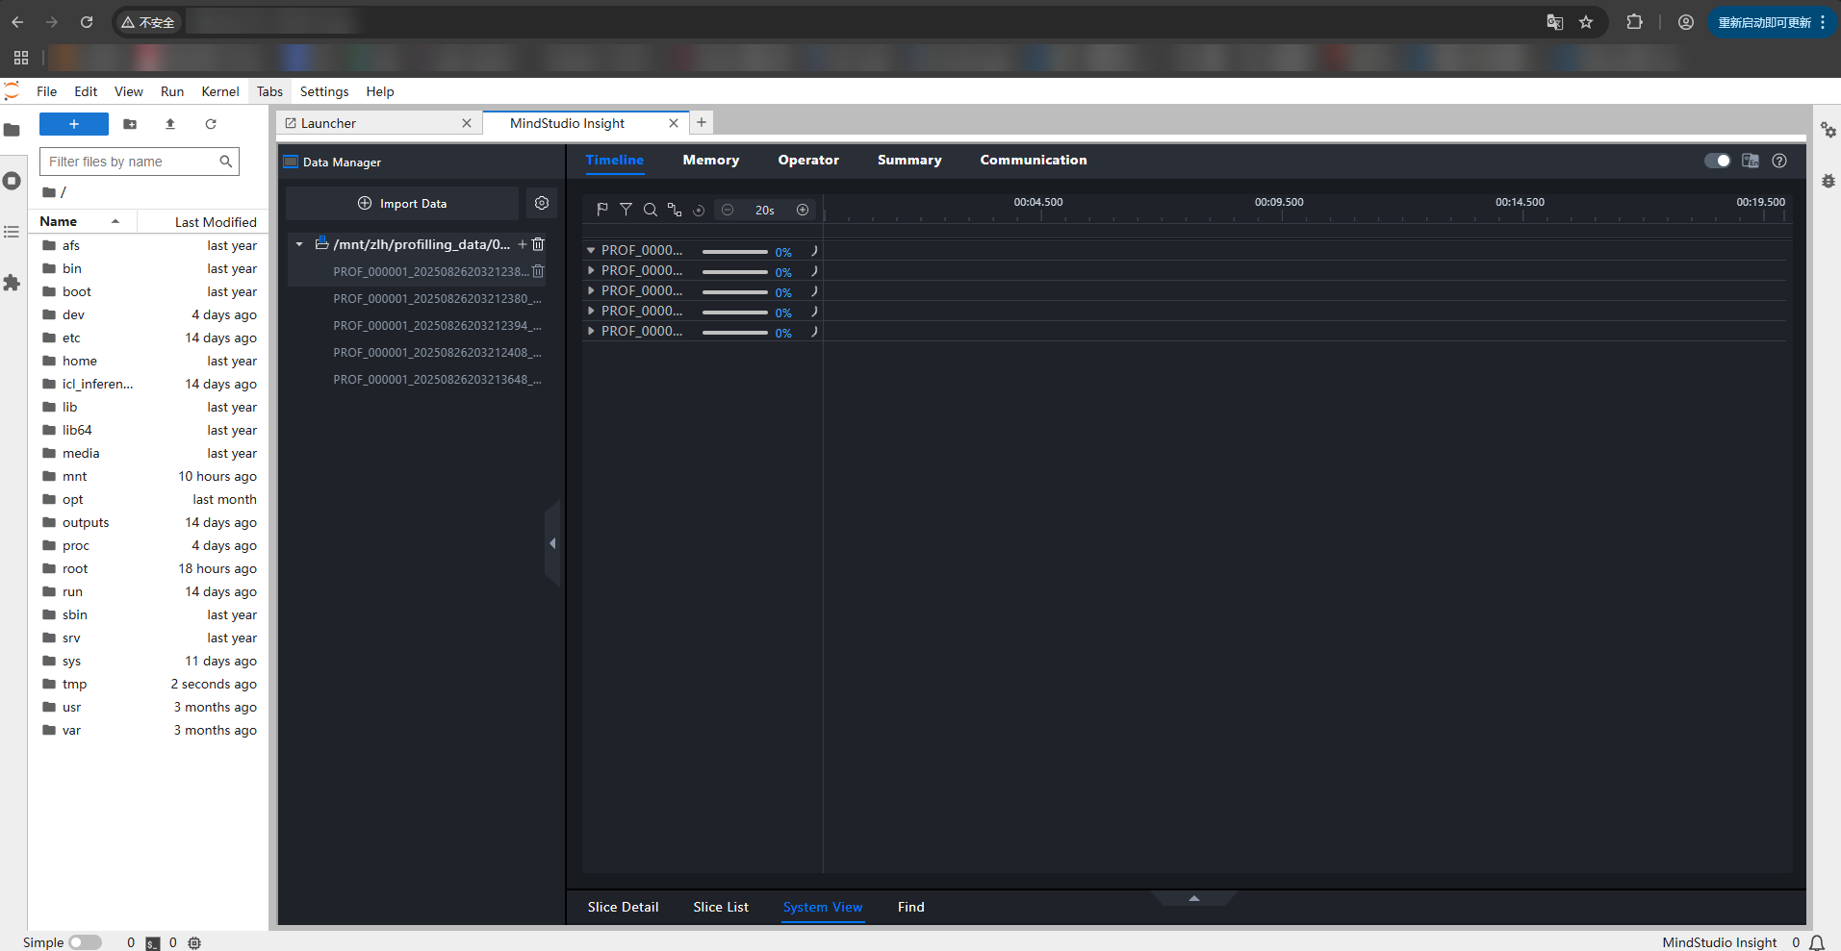Delete the /mnt/zlh/profilling_data project with trash icon
1841x951 pixels.
(538, 244)
